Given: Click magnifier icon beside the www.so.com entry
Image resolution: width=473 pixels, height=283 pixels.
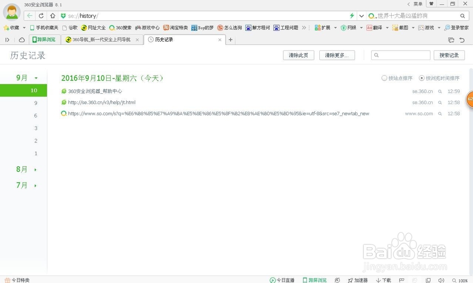Looking at the screenshot, I should tap(440, 114).
